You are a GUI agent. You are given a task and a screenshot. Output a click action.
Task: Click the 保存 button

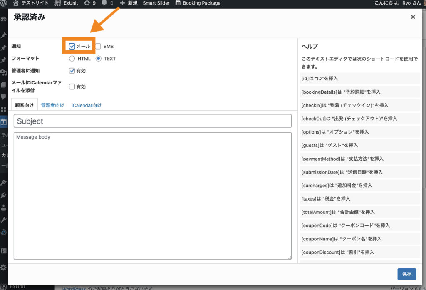click(x=406, y=274)
